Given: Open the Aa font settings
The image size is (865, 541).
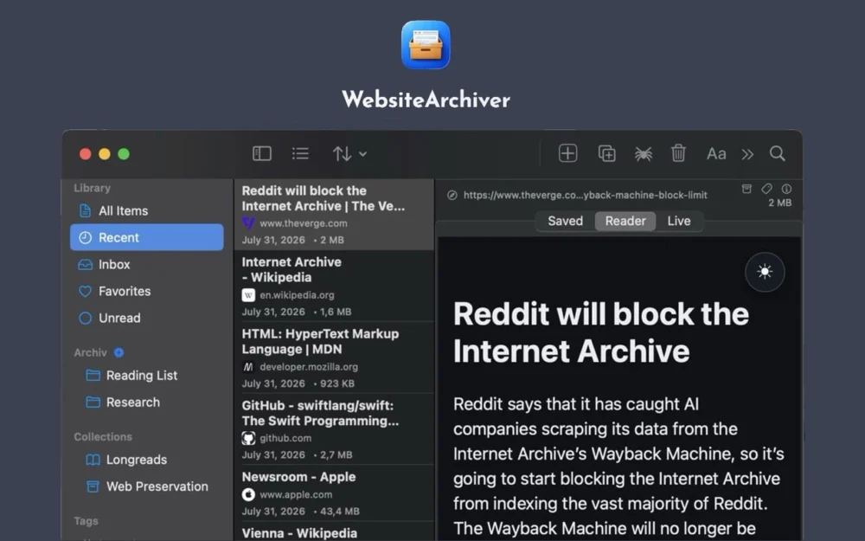Looking at the screenshot, I should coord(716,153).
